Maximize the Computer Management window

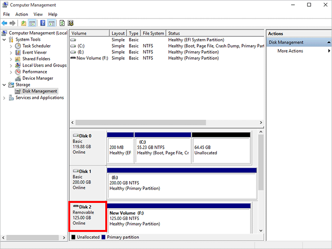(309, 5)
